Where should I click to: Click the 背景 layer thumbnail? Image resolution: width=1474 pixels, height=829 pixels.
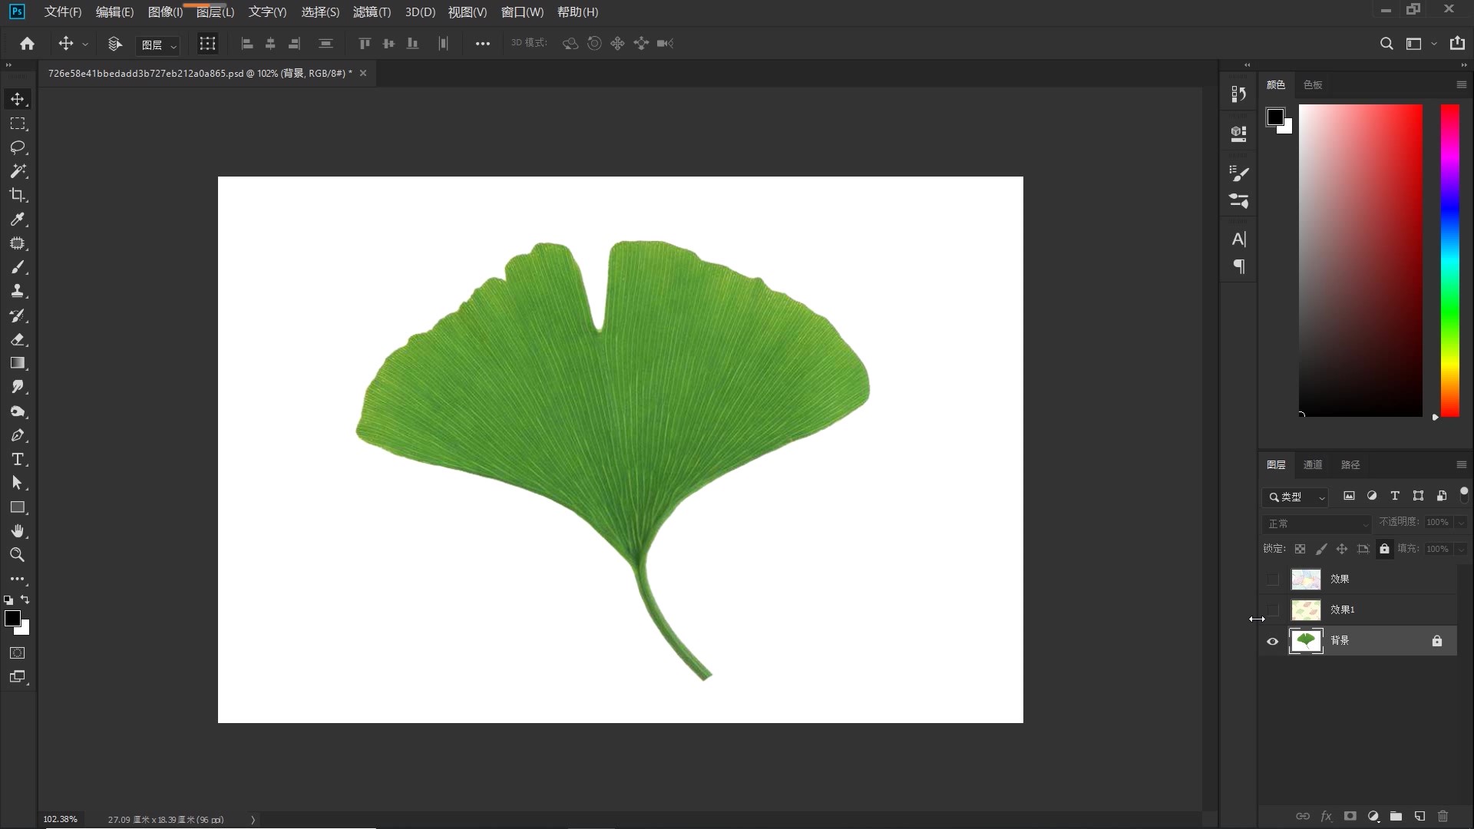pos(1306,641)
